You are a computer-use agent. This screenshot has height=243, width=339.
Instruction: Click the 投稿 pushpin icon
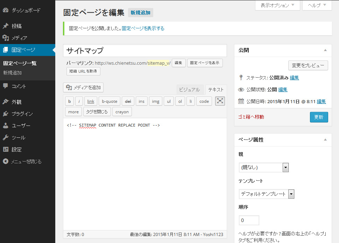tap(6, 26)
